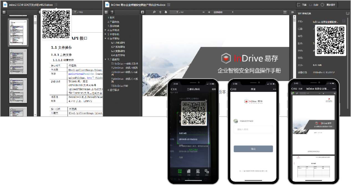The image size is (351, 185).
Task: Select the second page thumbnail in edoc2 viewer
Action: [x=18, y=61]
